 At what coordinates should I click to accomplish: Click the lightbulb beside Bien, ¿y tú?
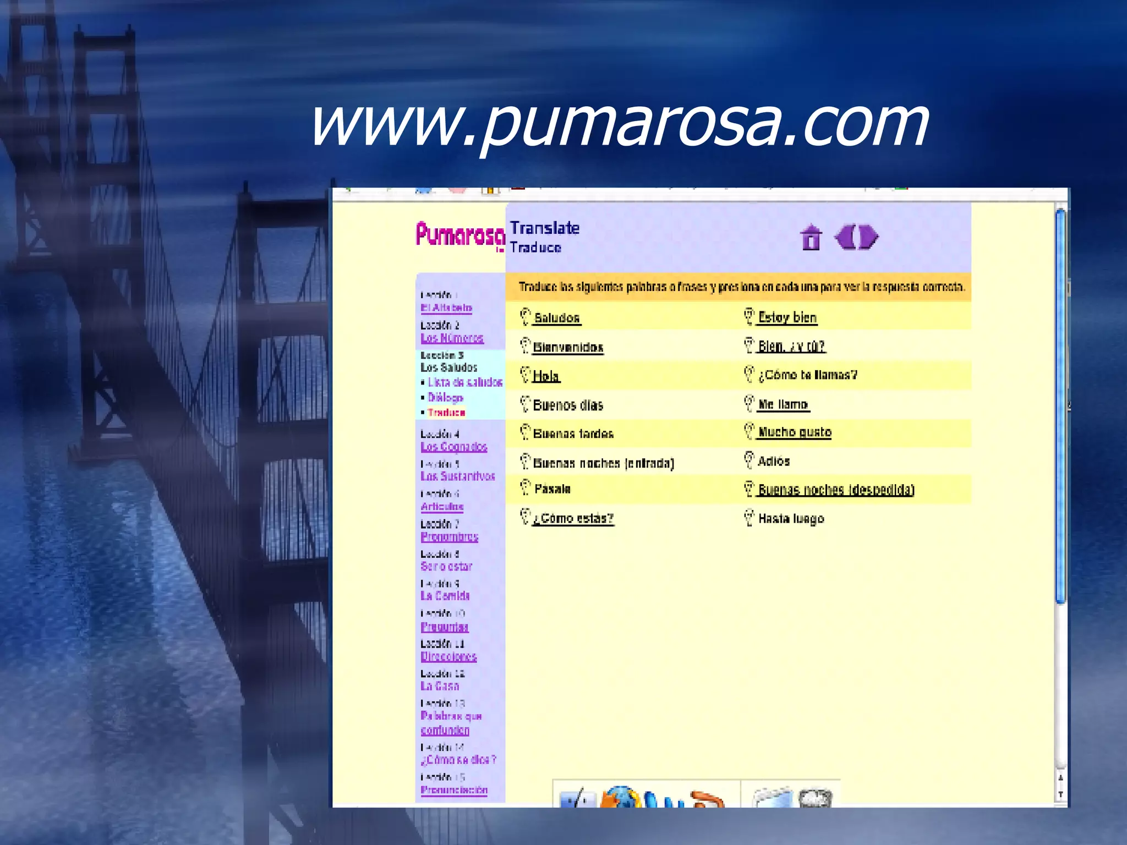click(x=749, y=345)
